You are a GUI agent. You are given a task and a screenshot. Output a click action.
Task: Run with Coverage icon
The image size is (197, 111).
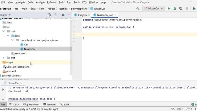point(181,9)
